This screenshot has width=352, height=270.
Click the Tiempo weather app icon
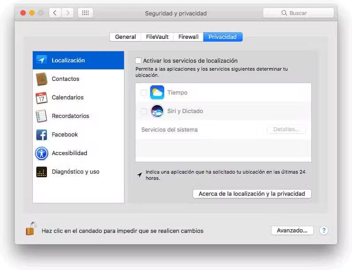tap(157, 92)
